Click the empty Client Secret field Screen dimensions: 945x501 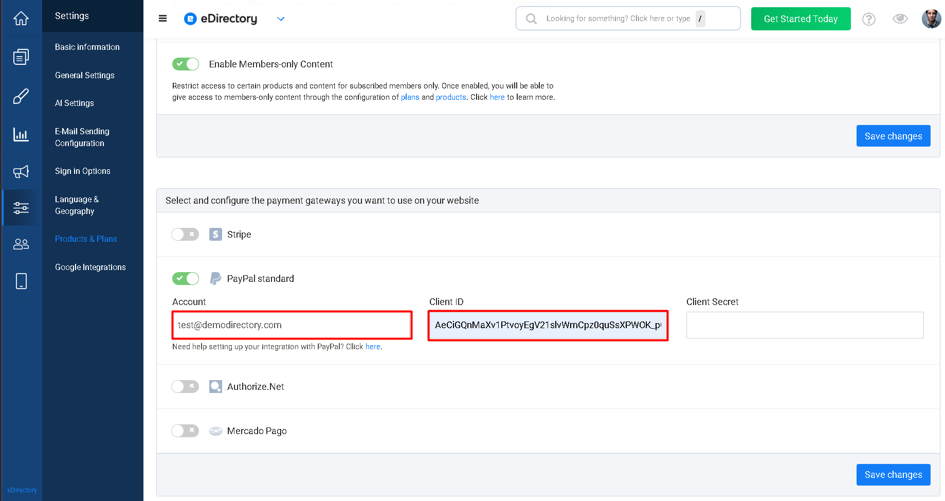[x=805, y=325]
